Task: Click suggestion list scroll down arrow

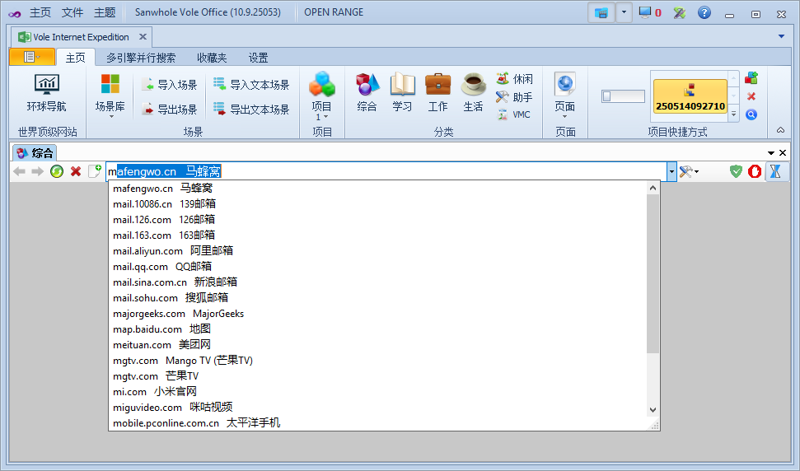Action: point(653,410)
